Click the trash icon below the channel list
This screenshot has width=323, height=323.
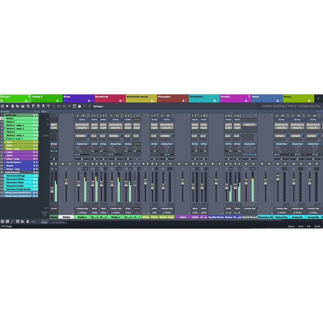[x=27, y=221]
